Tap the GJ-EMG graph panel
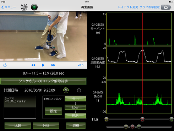Viewport: 174px width, 131px height. 139,97
